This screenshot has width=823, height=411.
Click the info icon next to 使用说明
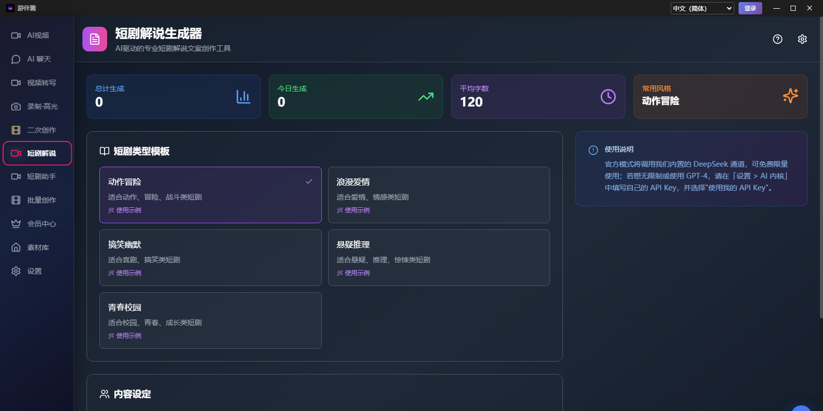tap(593, 150)
